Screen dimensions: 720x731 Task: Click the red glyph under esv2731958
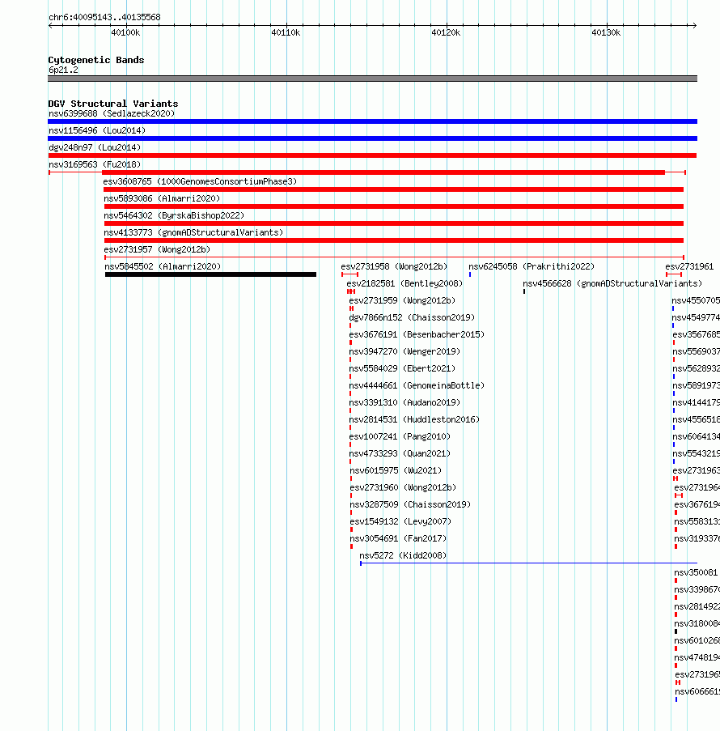(350, 274)
